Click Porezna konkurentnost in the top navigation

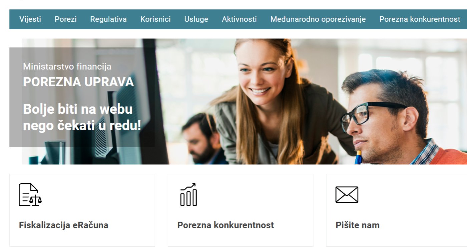pos(420,19)
